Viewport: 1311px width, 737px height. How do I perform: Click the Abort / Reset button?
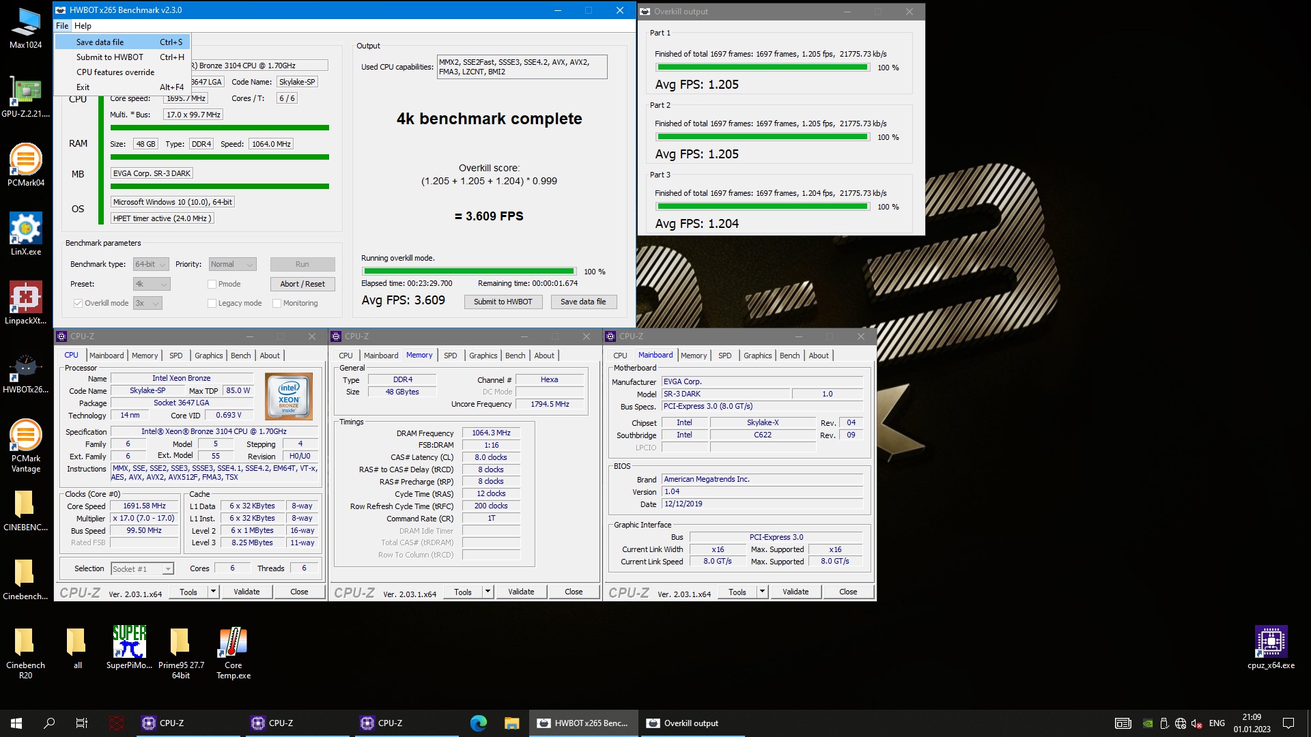click(x=302, y=284)
